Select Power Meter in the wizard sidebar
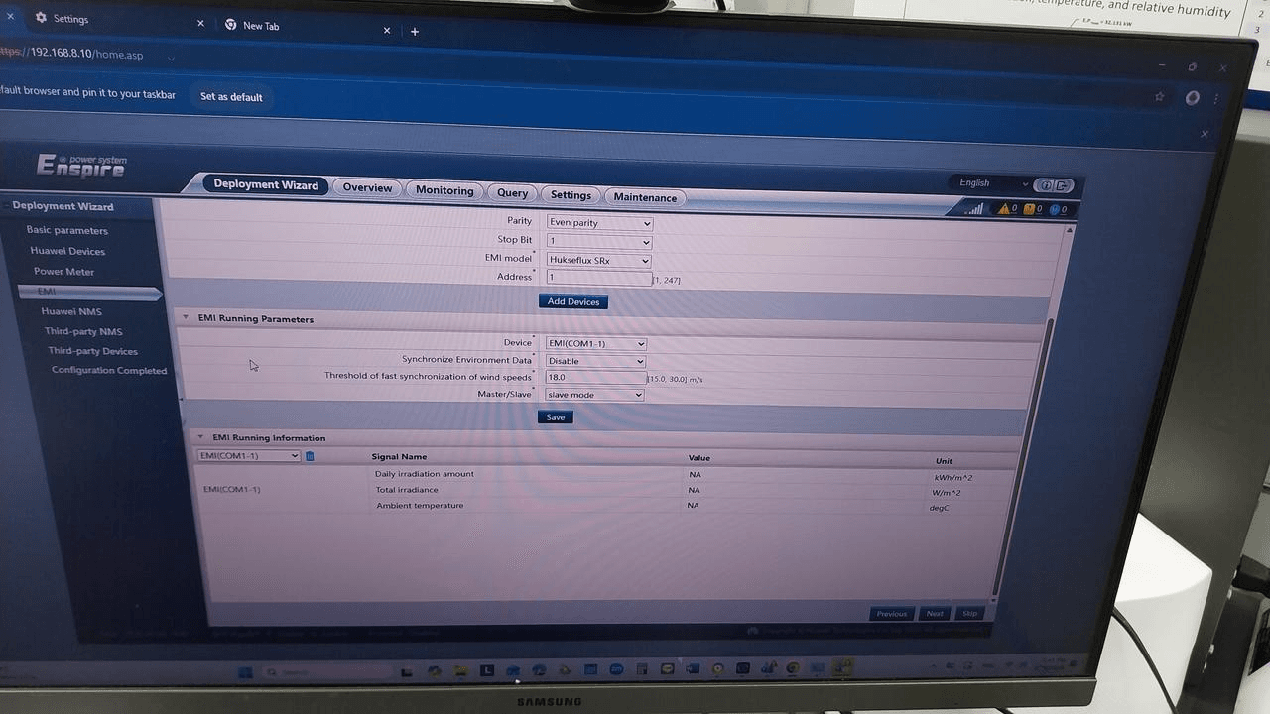Image resolution: width=1270 pixels, height=714 pixels. (63, 271)
